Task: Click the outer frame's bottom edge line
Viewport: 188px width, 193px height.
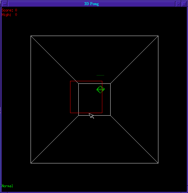Action: tap(94, 163)
